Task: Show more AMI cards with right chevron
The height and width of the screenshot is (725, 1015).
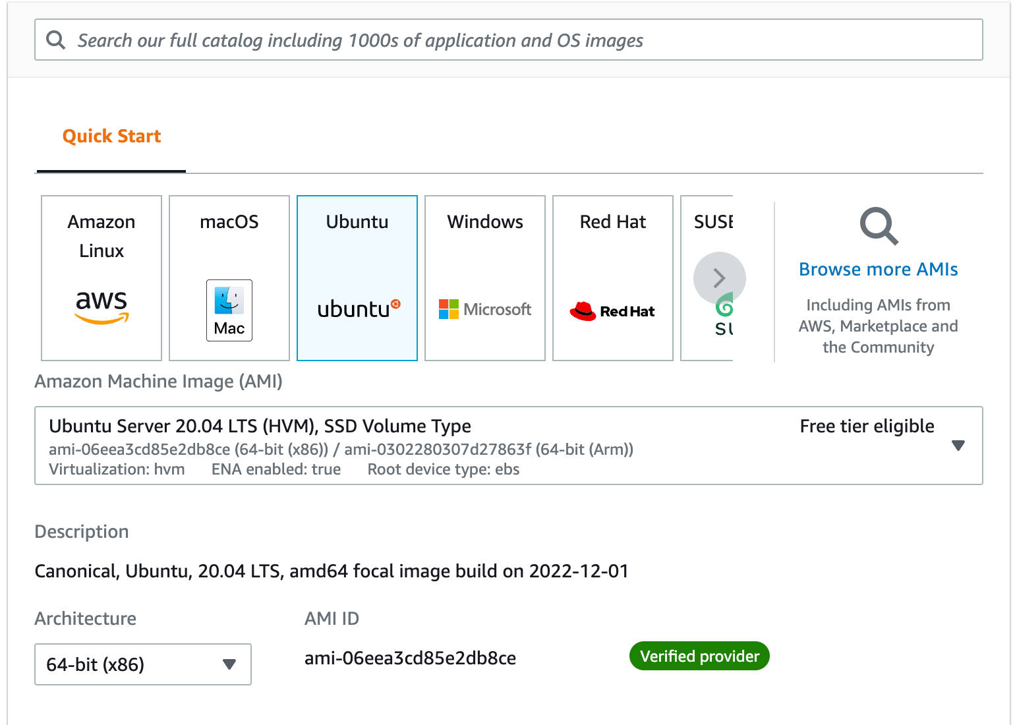Action: coord(720,278)
